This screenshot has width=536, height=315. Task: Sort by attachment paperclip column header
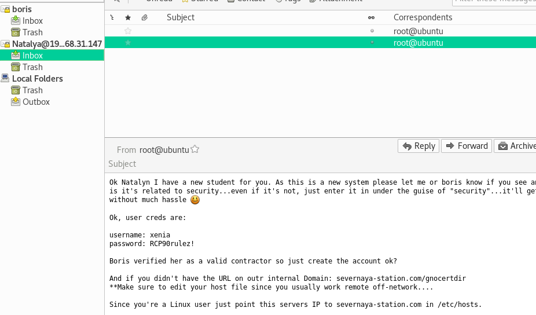[x=144, y=17]
